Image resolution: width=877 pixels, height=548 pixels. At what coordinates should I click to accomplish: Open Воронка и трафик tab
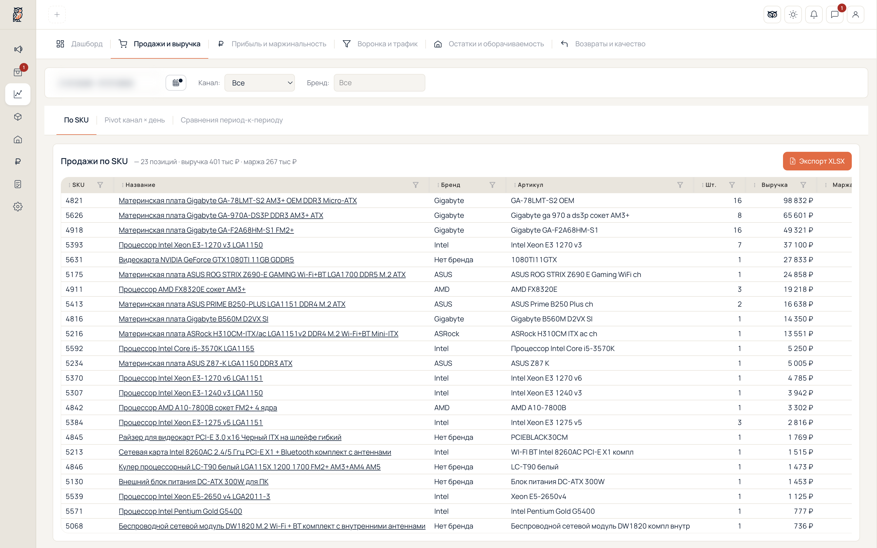(x=380, y=44)
